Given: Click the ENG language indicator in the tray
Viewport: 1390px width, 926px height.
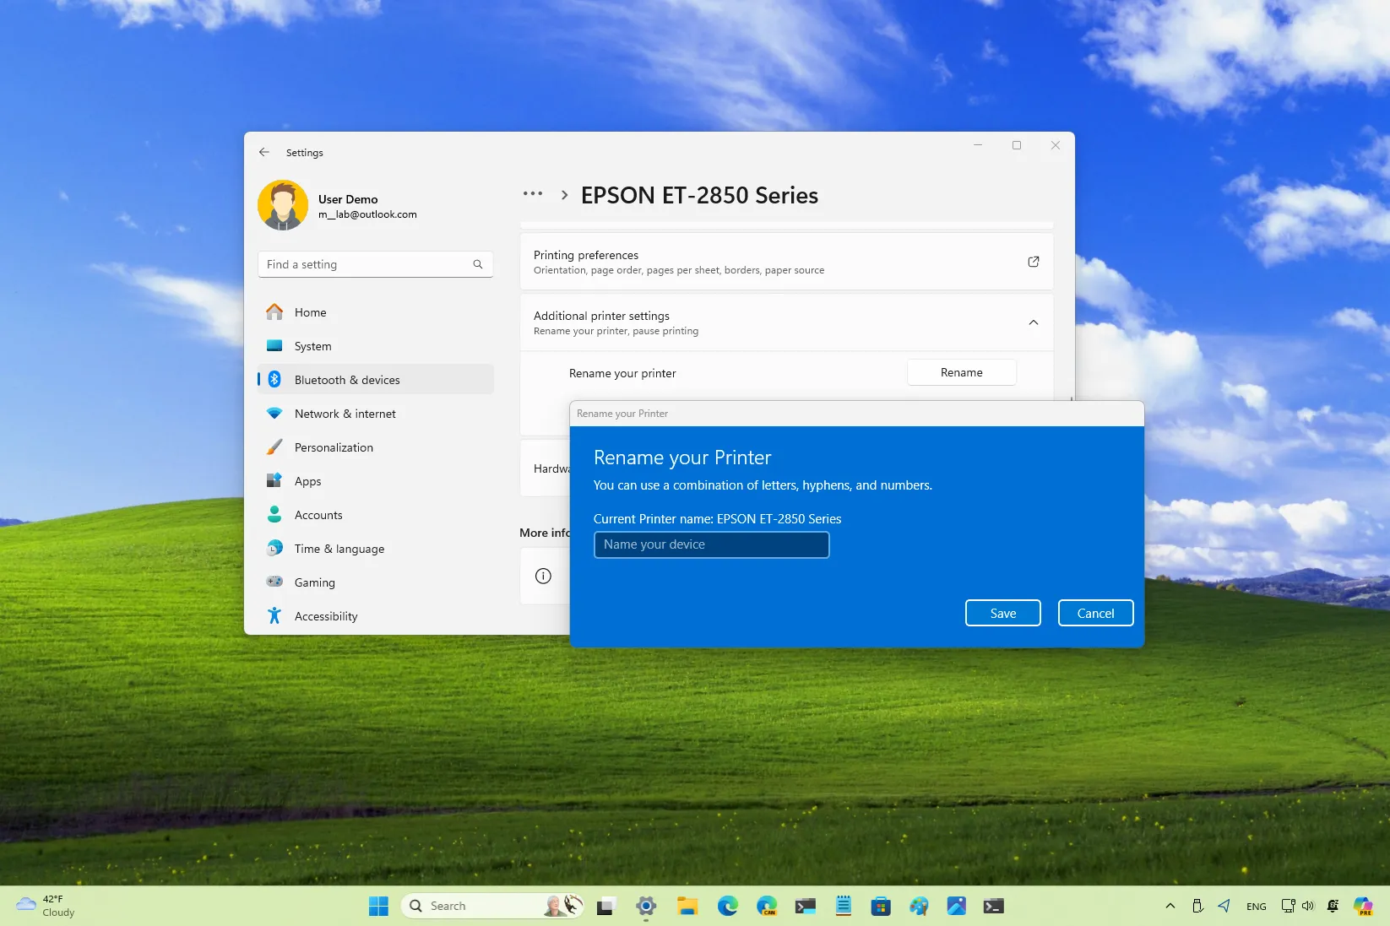Looking at the screenshot, I should point(1257,906).
